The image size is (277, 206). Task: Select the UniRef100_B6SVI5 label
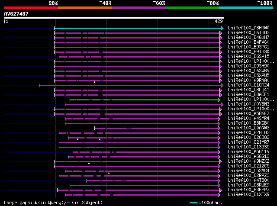coord(248,57)
